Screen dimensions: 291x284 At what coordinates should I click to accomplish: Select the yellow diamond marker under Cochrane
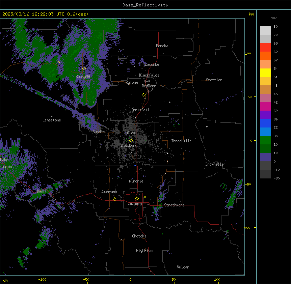[115, 199]
